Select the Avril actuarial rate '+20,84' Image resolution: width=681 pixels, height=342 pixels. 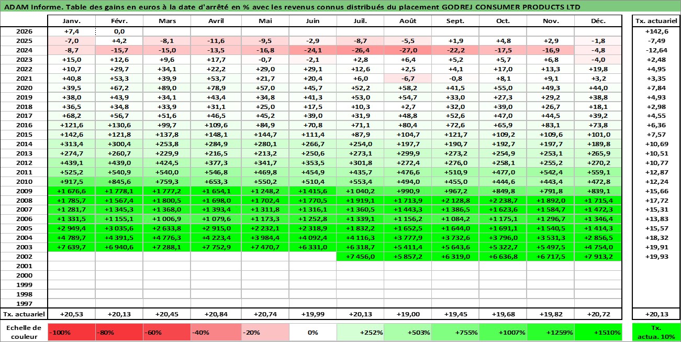click(x=216, y=314)
